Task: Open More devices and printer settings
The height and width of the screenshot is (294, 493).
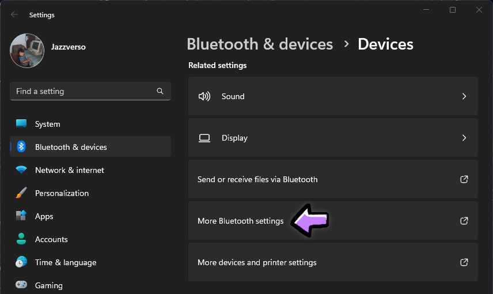Action: pyautogui.click(x=257, y=262)
